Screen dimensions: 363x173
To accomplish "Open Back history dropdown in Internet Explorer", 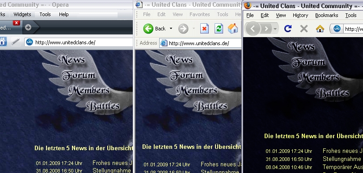I will (171, 29).
